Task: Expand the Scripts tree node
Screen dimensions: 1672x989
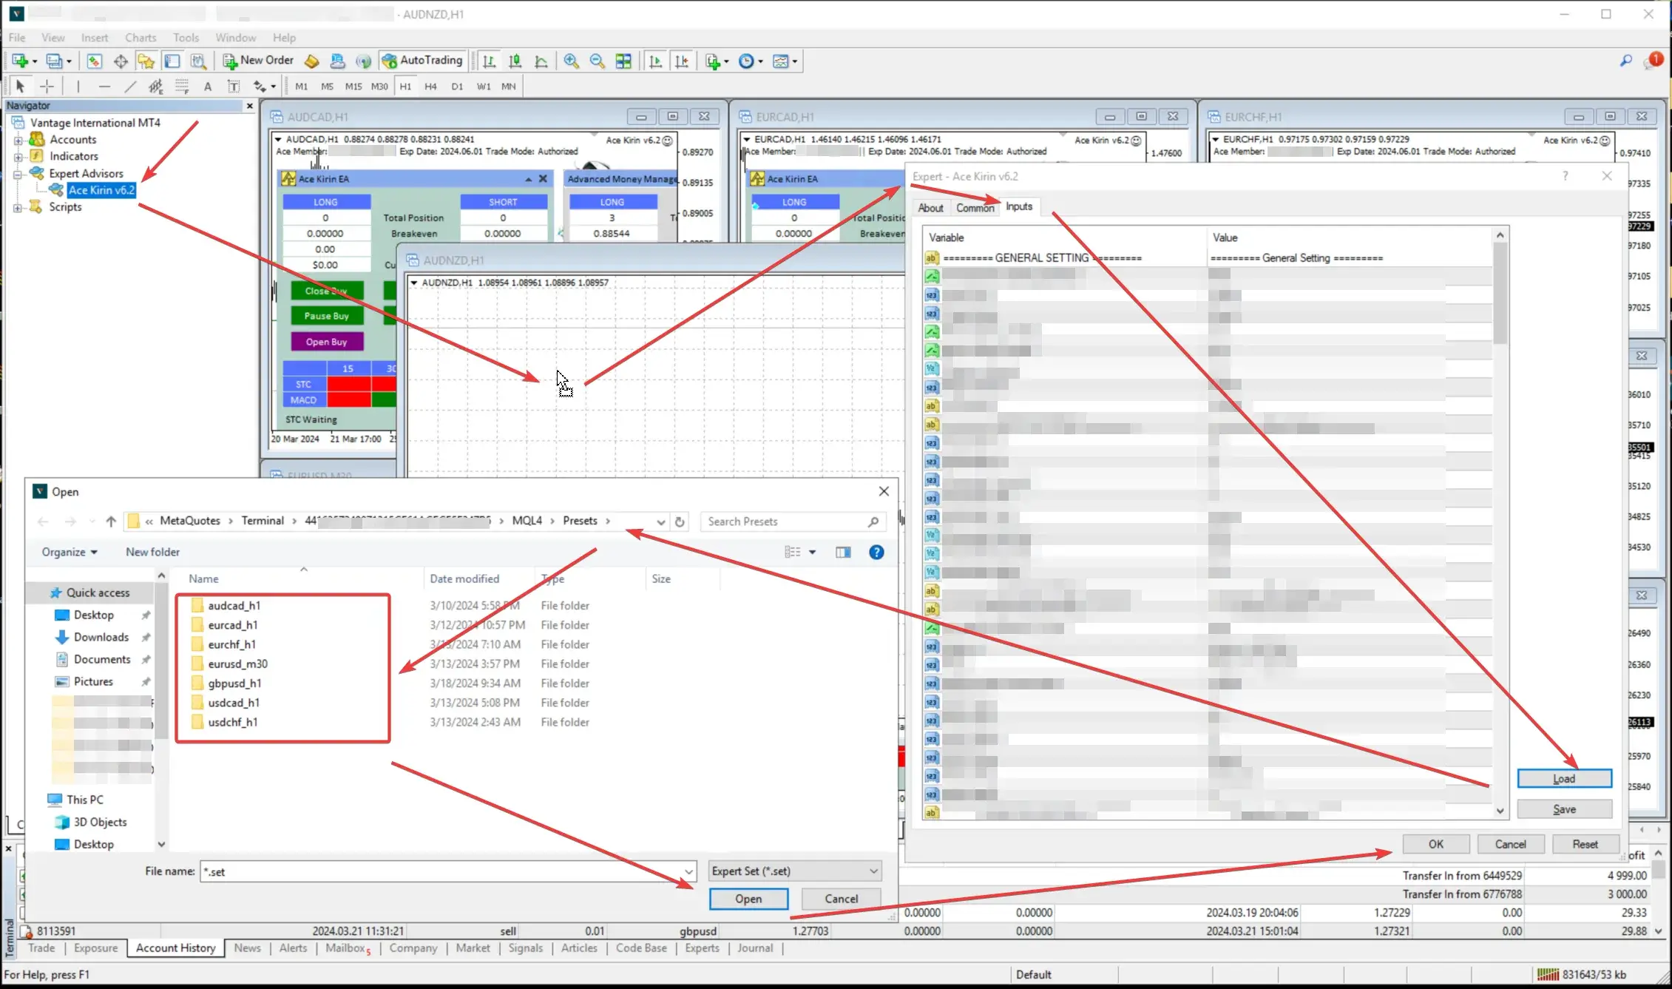Action: [x=18, y=208]
